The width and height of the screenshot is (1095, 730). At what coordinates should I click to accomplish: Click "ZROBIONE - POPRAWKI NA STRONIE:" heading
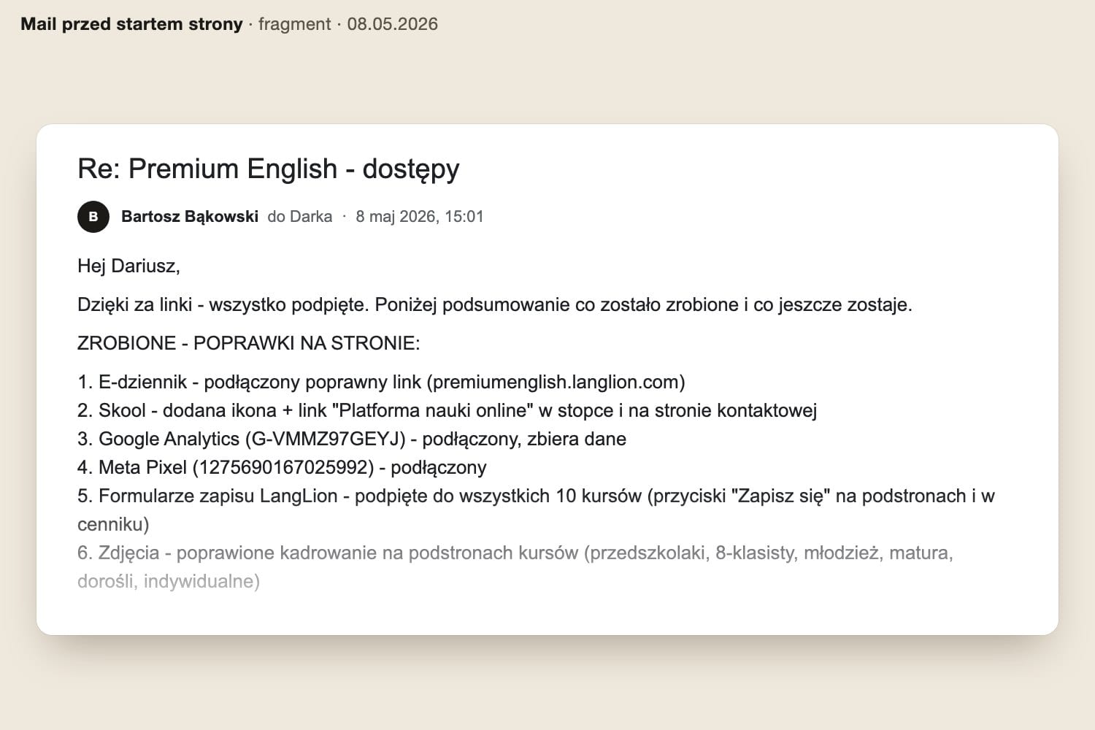pos(249,343)
